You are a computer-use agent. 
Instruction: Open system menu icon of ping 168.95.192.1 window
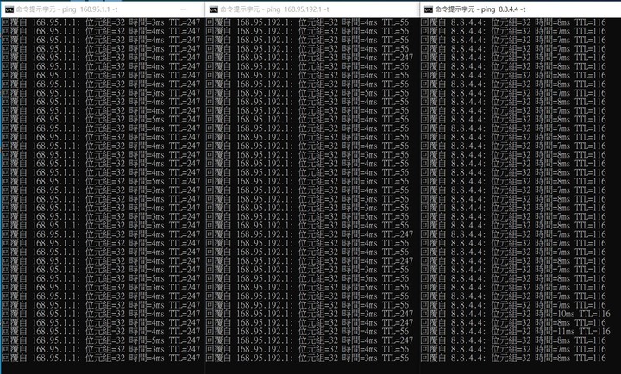pos(214,9)
